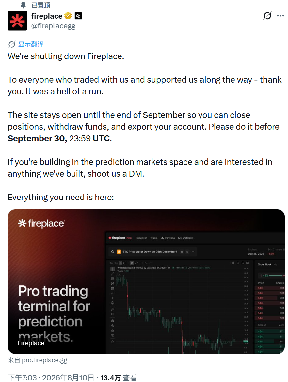Click the Grok icon at top right
288x382 pixels.
[267, 16]
